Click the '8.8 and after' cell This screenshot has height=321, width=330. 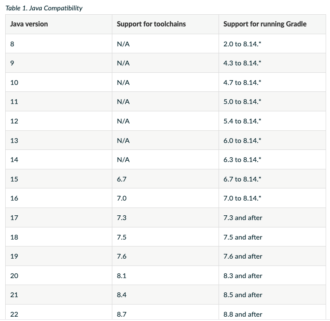tap(243, 314)
